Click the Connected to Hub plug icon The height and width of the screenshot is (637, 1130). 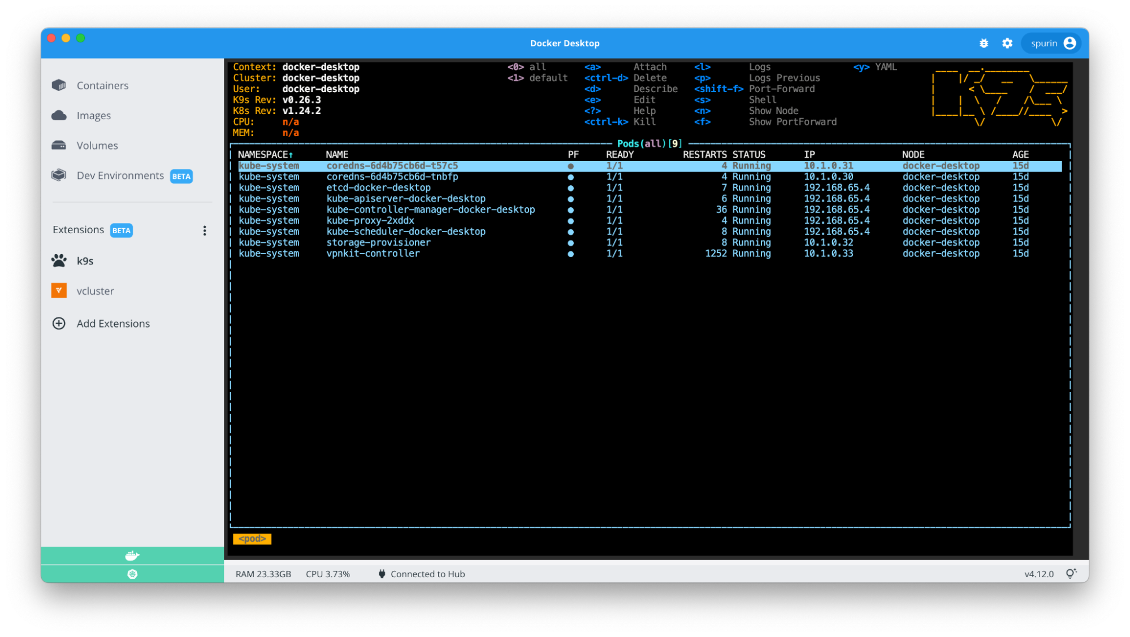click(x=382, y=574)
